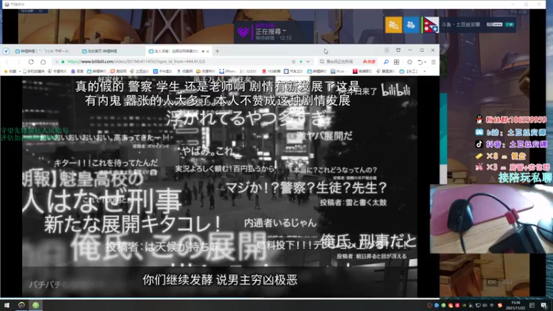Click the undo closed-tab arrow icon
553x311 pixels.
(x=421, y=62)
